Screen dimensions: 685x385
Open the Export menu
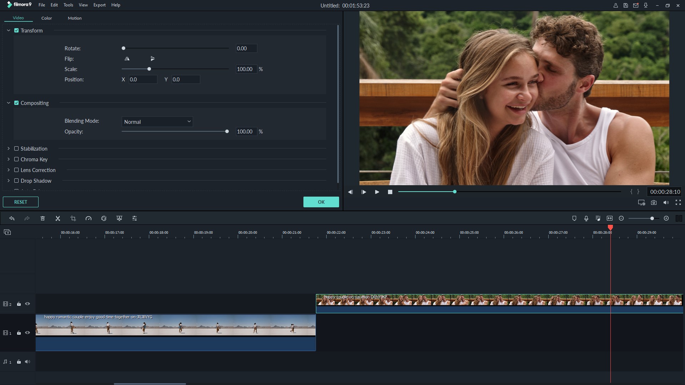(99, 5)
